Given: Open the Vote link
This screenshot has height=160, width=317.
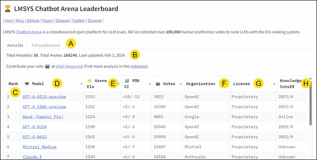Looking at the screenshot, I should (x=9, y=21).
